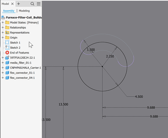168x138 pixels.
Task: Select Model States: [Primary] in browser
Action: click(x=24, y=22)
